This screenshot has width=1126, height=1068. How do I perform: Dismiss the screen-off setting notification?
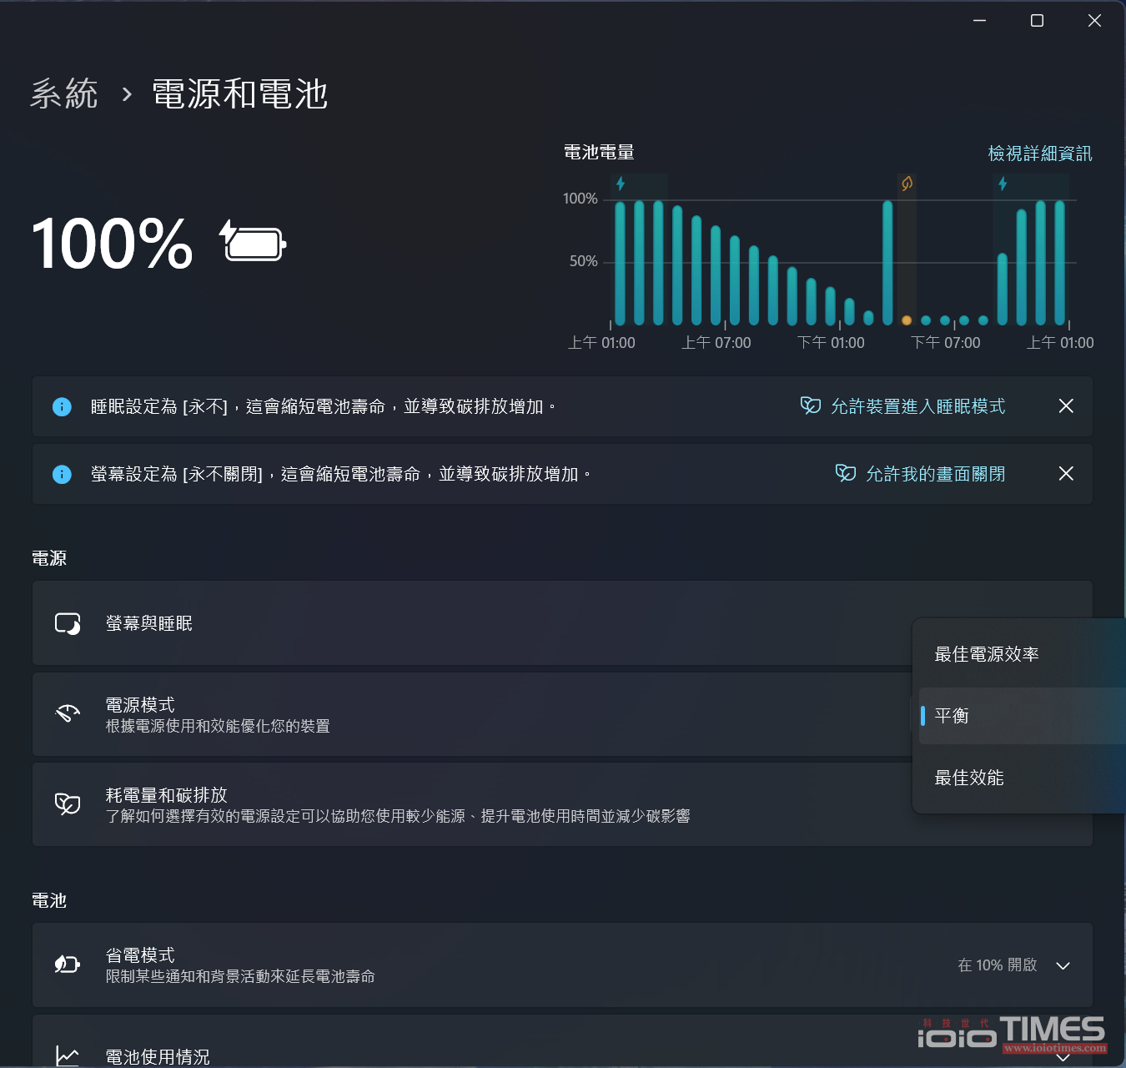point(1066,474)
